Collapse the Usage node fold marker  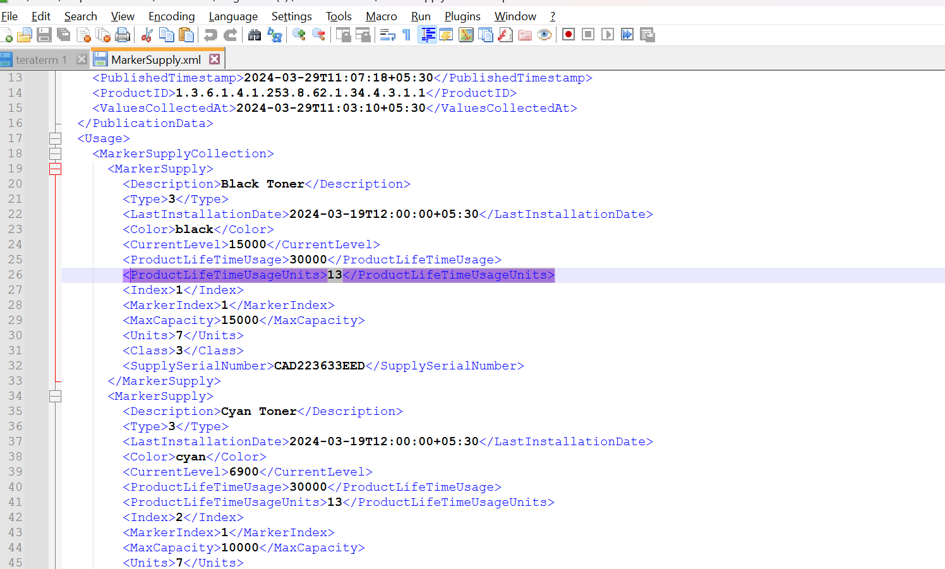[x=56, y=138]
